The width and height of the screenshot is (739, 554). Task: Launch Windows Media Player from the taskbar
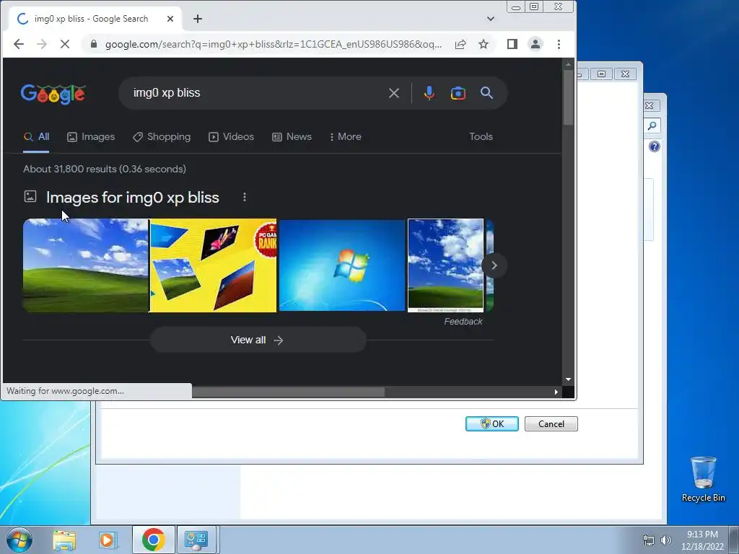[107, 540]
